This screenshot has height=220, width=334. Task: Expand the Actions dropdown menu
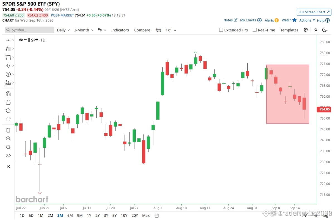click(x=307, y=20)
